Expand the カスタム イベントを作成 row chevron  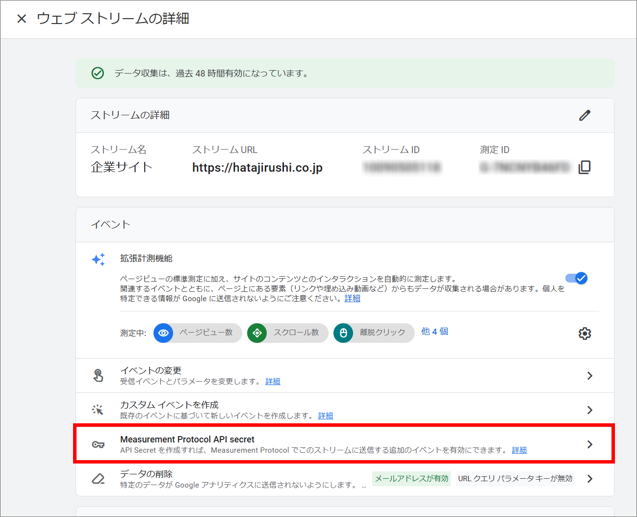point(589,410)
